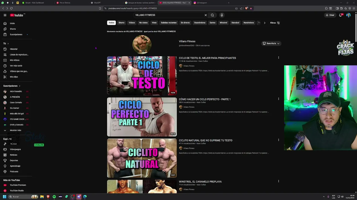Switch to the Instagram browser tab

click(202, 3)
